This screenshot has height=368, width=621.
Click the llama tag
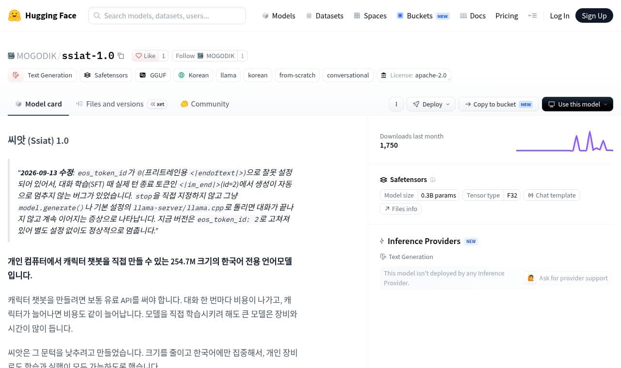tap(229, 75)
